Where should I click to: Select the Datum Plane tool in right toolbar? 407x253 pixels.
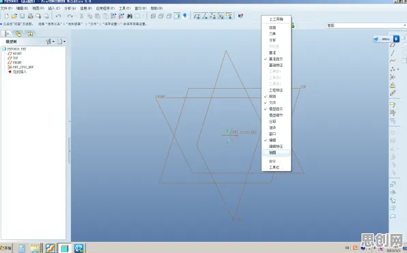[x=393, y=46]
